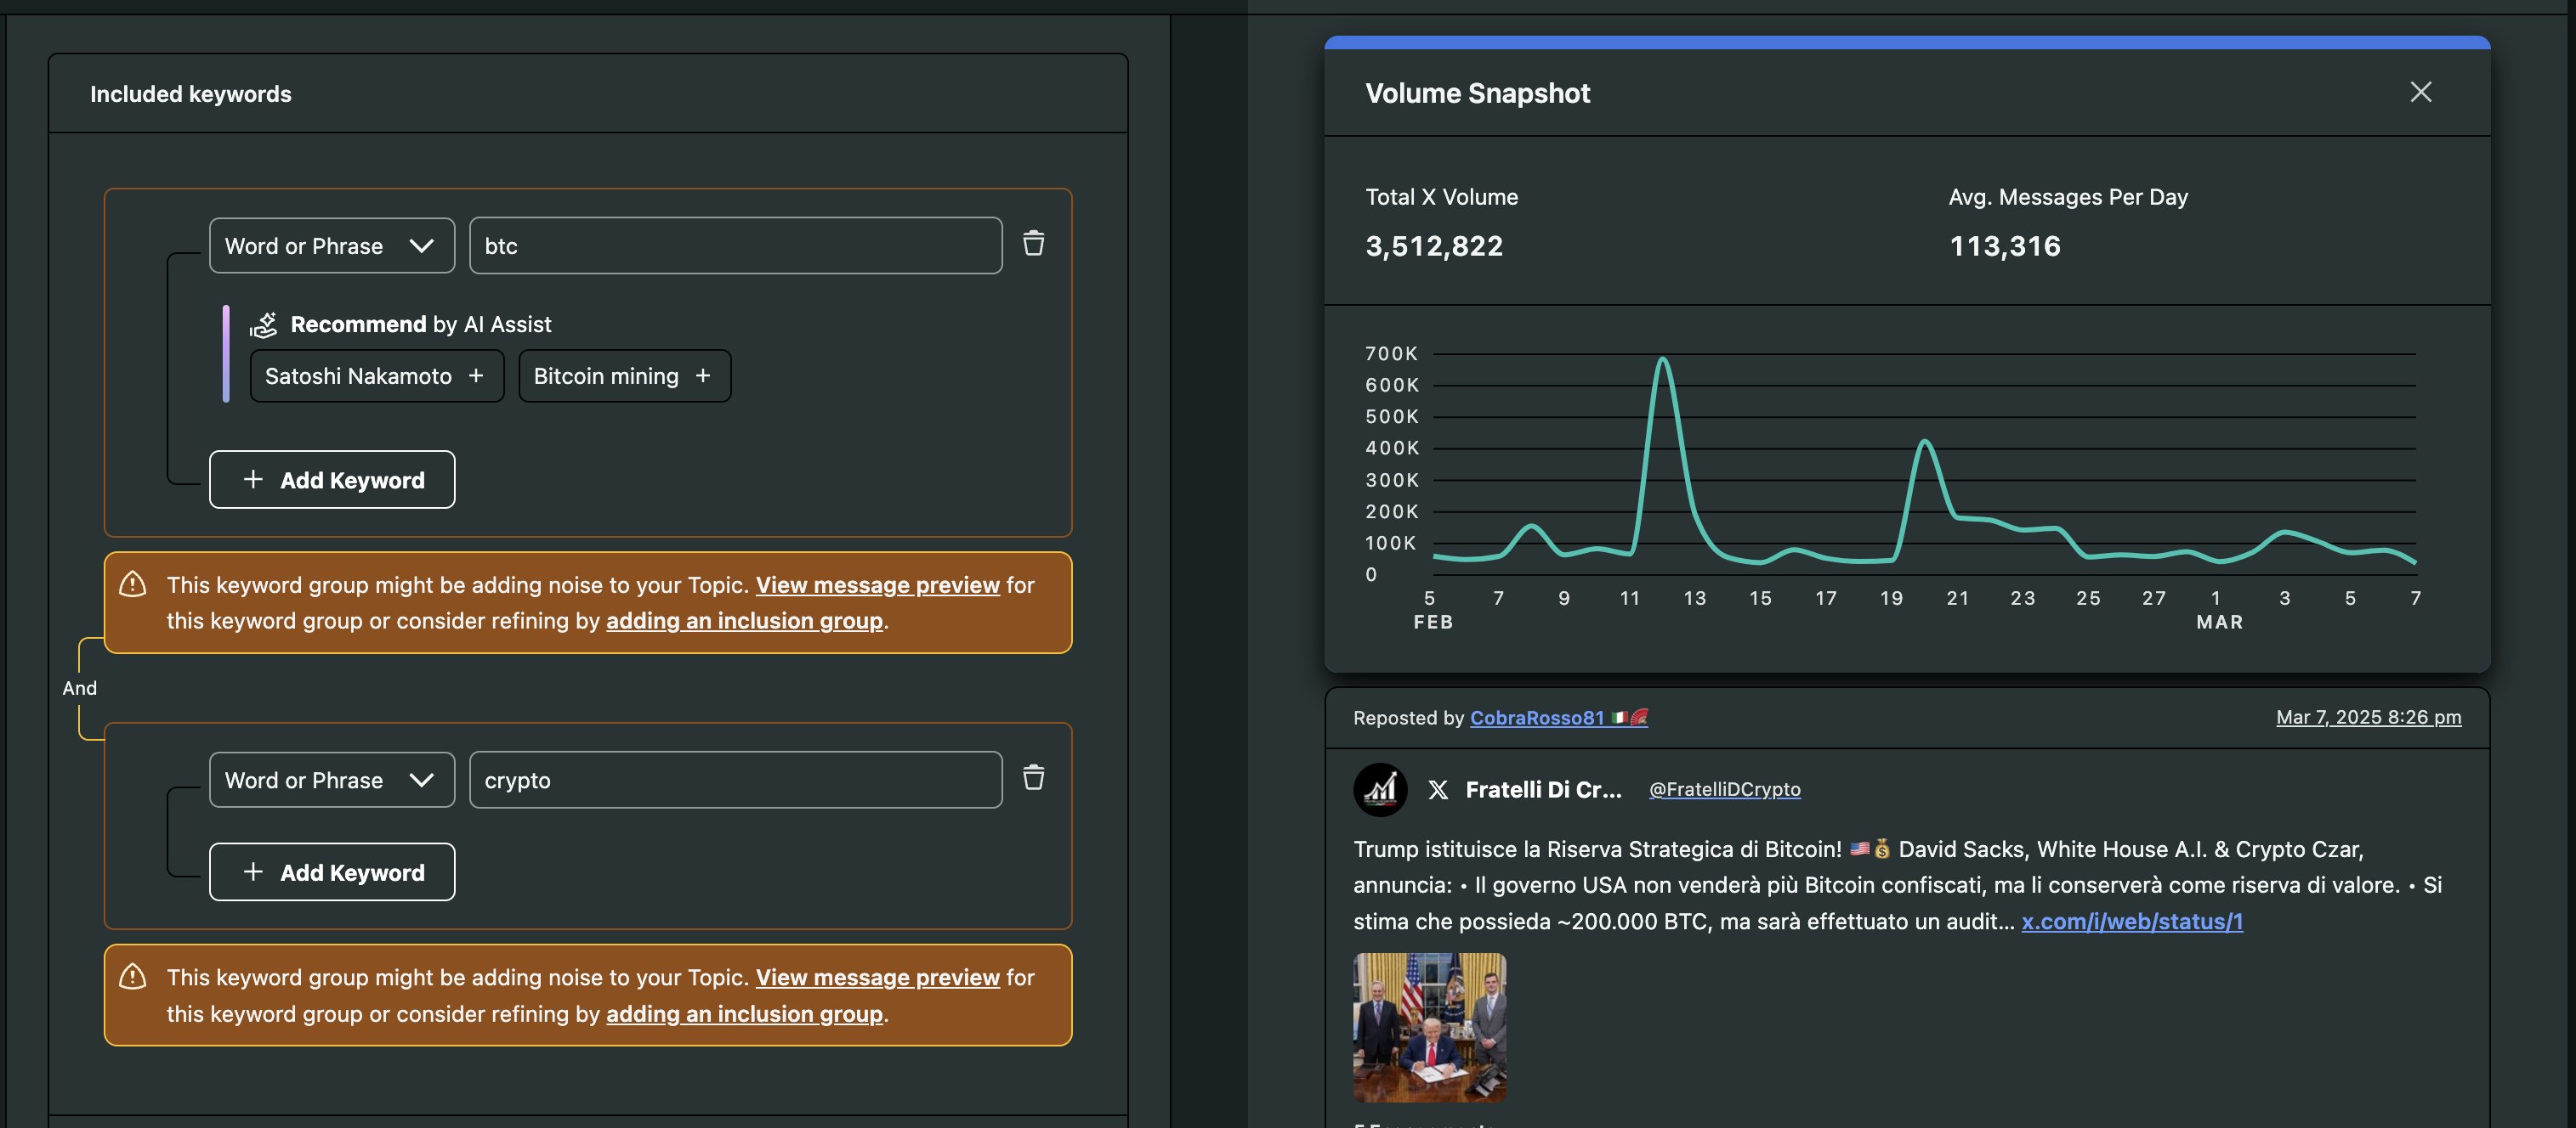Screen dimensions: 2576x1128
Task: Click warning icon in first noise alert
Action: [x=133, y=584]
